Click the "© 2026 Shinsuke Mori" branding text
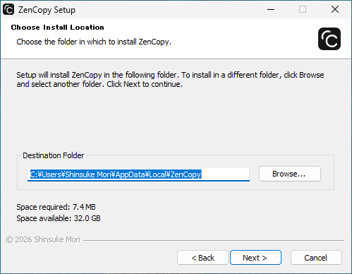The width and height of the screenshot is (352, 274). pos(43,239)
